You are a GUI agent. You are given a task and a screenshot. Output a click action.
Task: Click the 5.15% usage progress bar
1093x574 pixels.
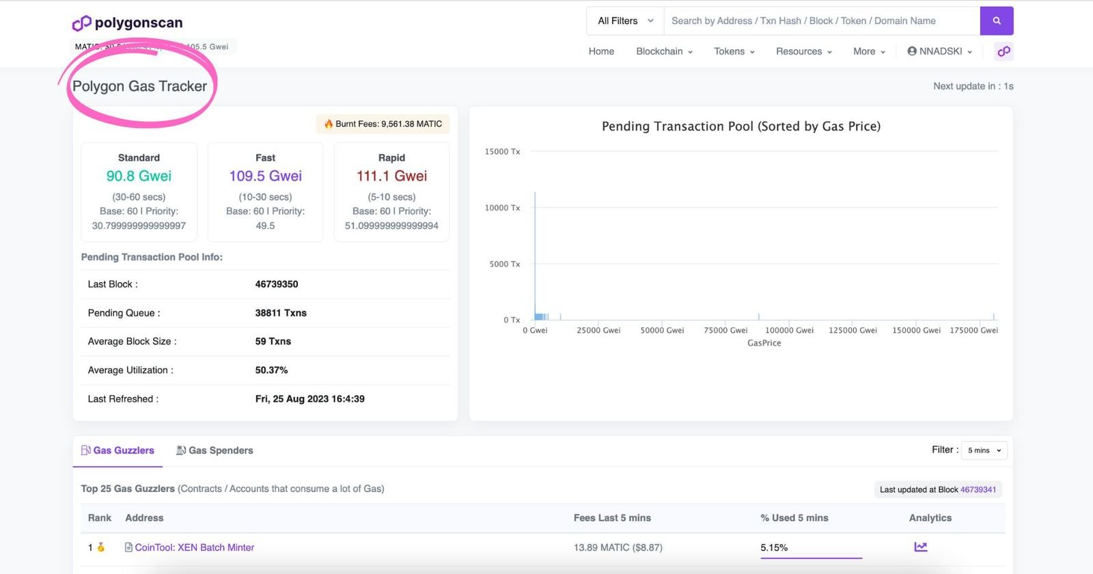[x=811, y=558]
